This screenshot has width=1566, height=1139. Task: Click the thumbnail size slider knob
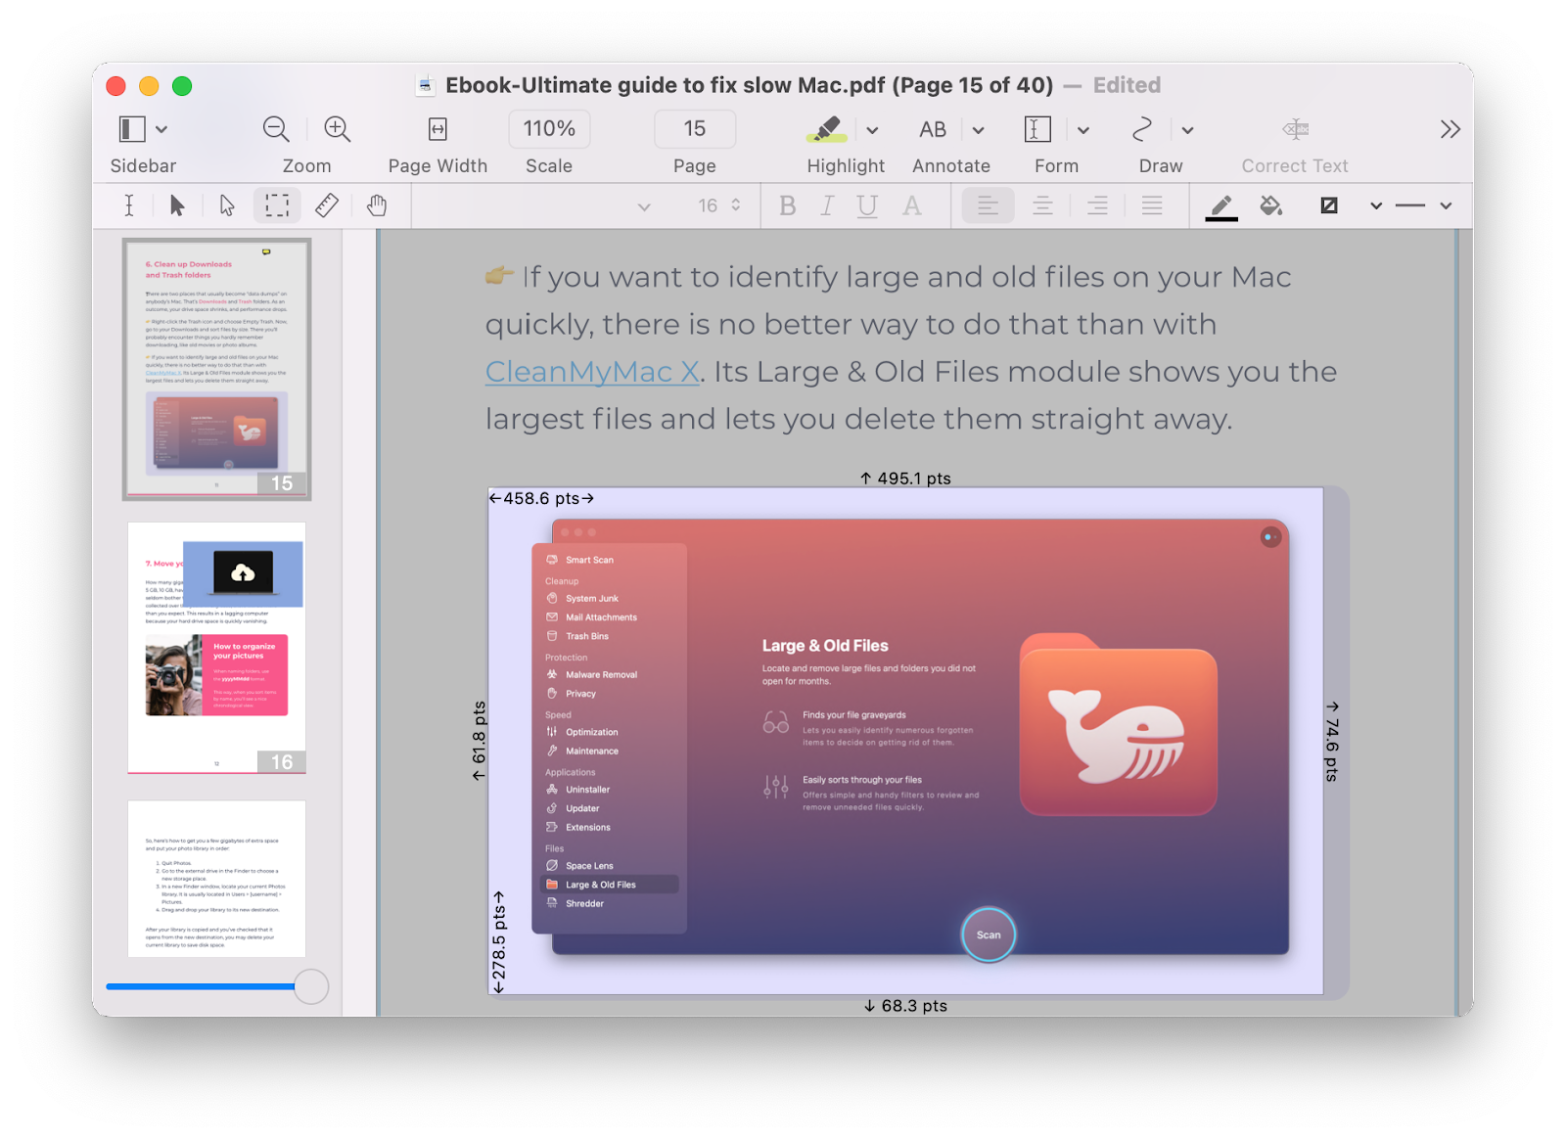tap(311, 986)
